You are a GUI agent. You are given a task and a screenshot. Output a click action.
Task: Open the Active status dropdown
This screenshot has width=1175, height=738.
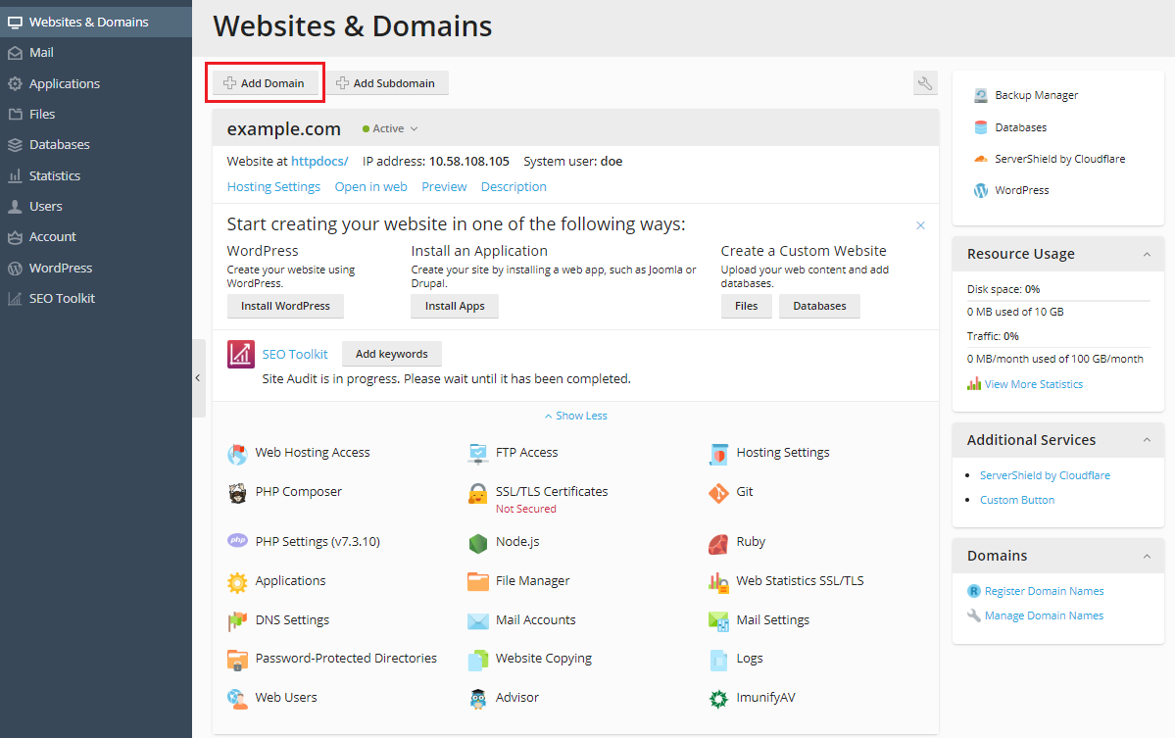[x=390, y=128]
